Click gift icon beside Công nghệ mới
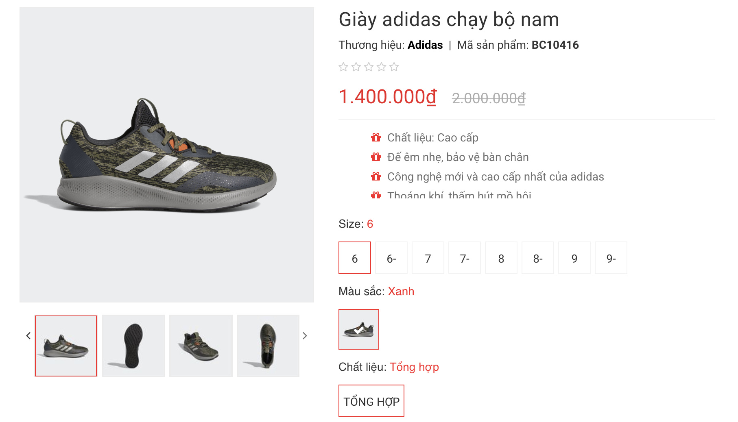This screenshot has height=422, width=738. [376, 176]
